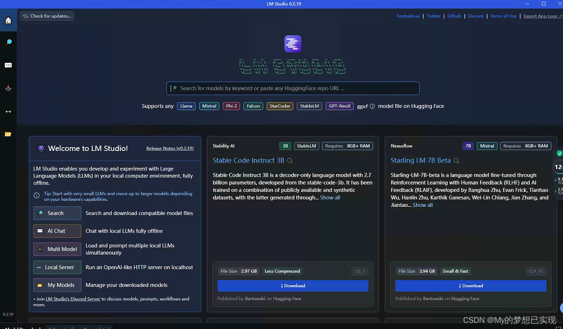The height and width of the screenshot is (329, 563).
Task: Select the Llama architecture tag
Action: point(186,106)
